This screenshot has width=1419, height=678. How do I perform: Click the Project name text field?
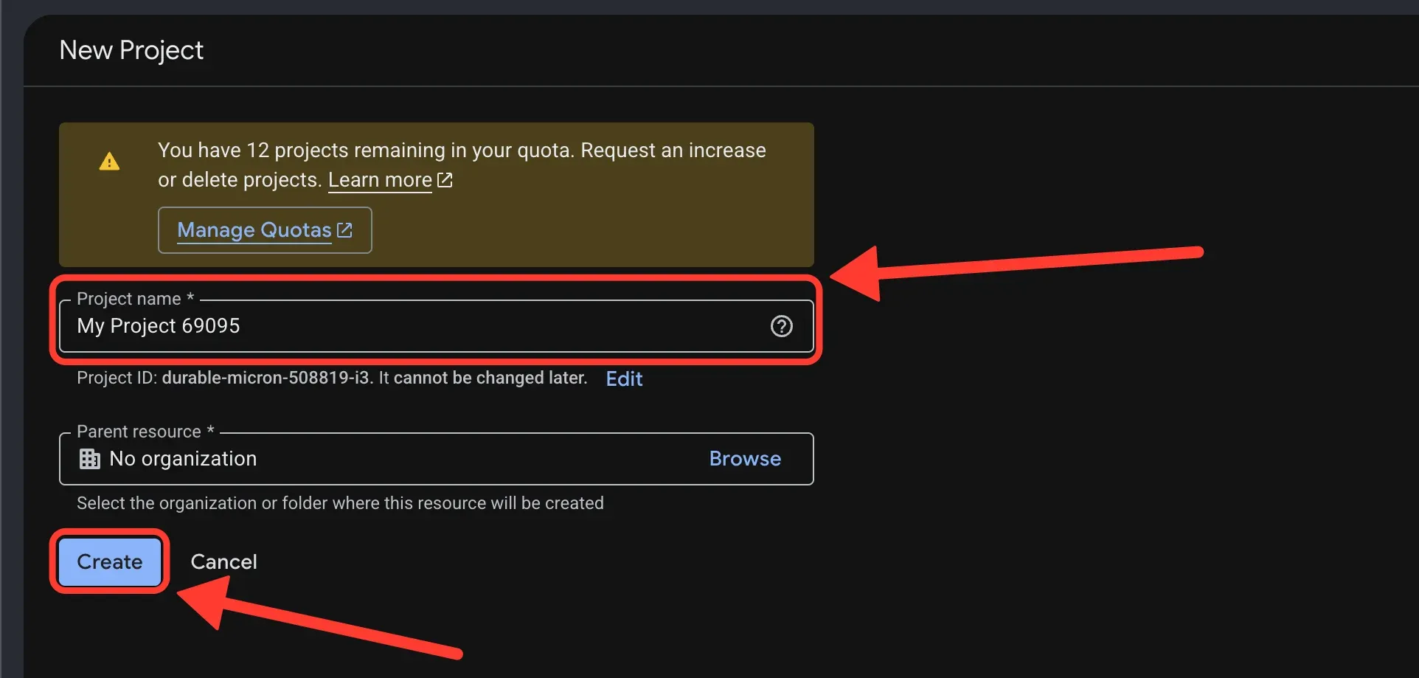(x=436, y=326)
